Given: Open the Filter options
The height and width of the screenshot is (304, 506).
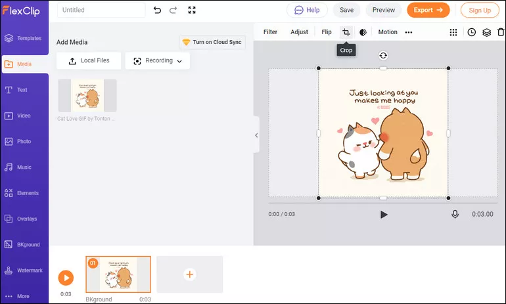Looking at the screenshot, I should [270, 32].
